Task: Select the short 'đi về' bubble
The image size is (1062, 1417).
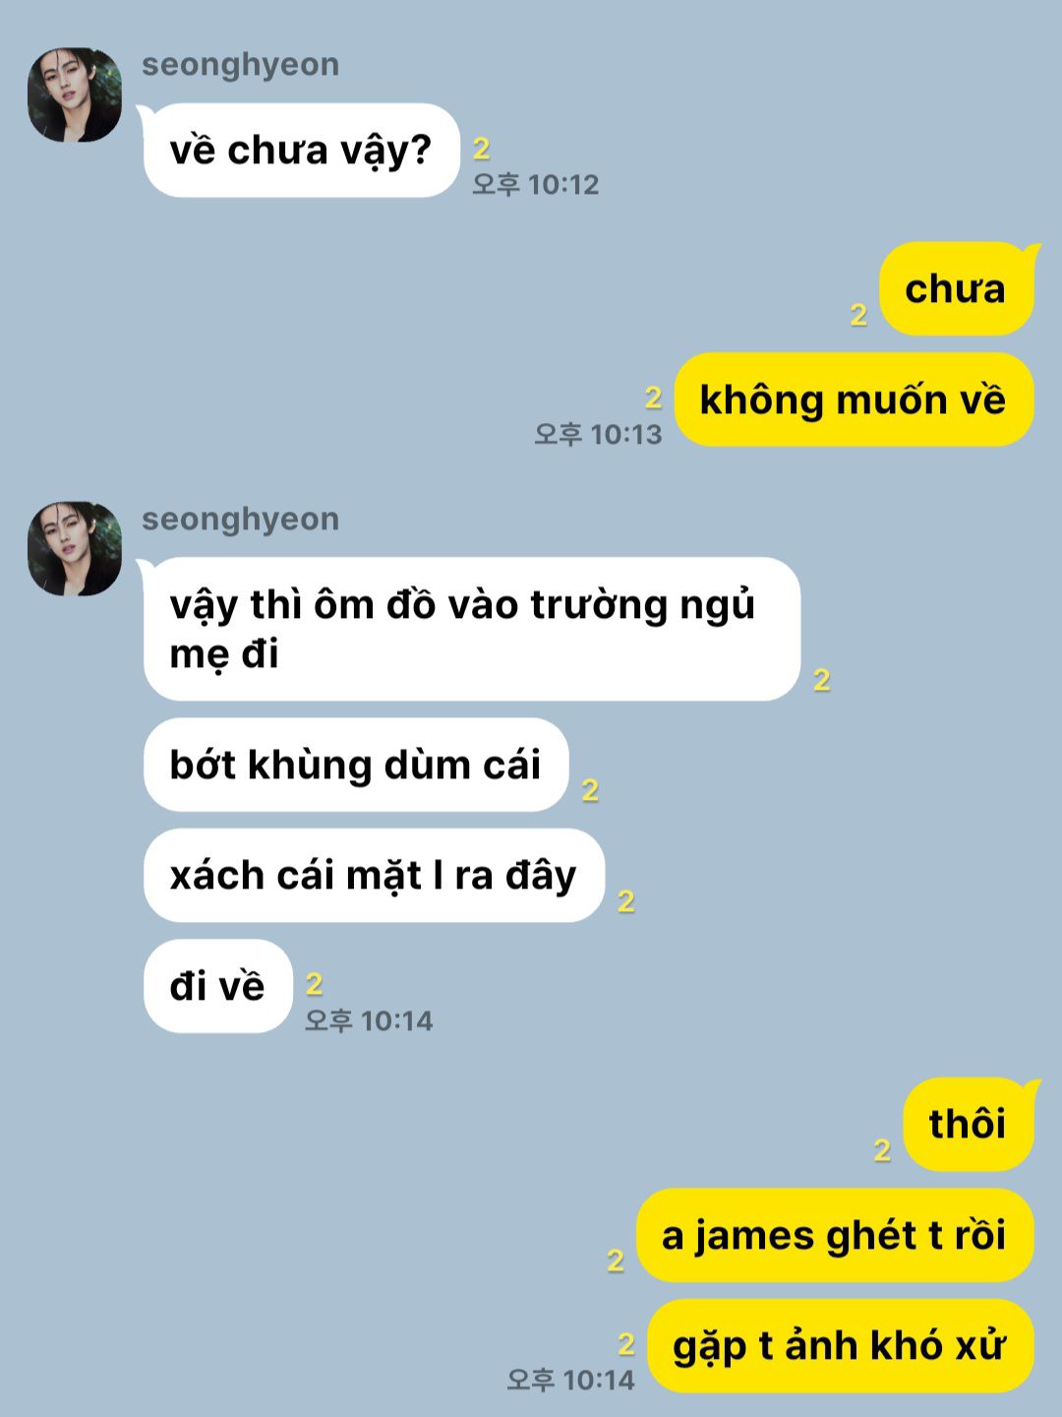Action: (x=218, y=986)
